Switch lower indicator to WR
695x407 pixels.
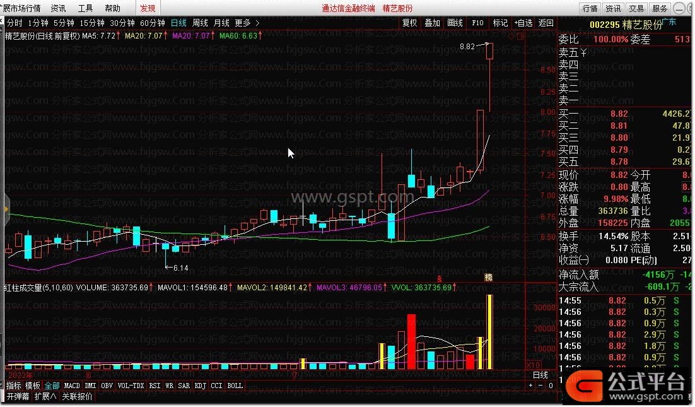pos(169,386)
